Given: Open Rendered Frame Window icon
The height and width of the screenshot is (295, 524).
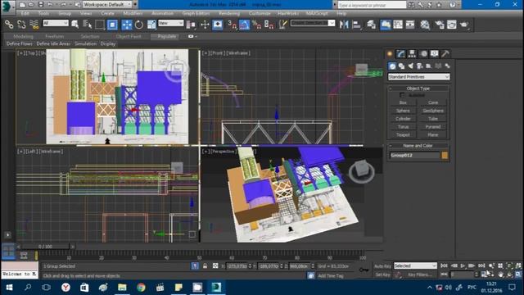Looking at the screenshot, I should (x=452, y=25).
